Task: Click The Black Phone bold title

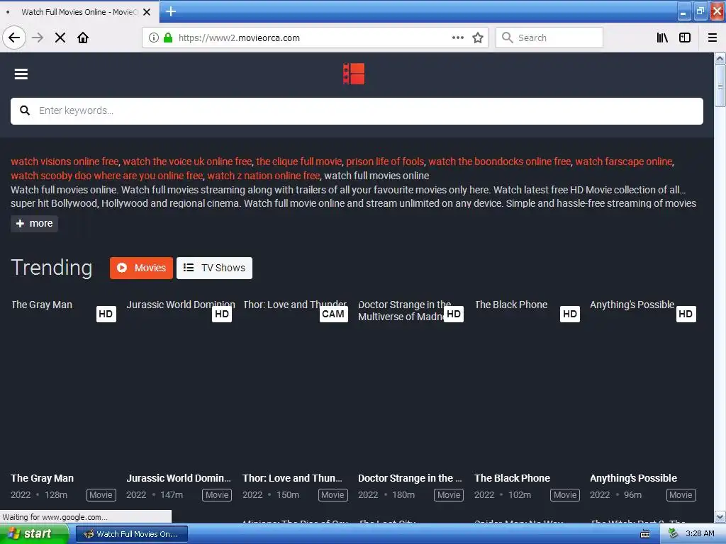Action: [512, 478]
